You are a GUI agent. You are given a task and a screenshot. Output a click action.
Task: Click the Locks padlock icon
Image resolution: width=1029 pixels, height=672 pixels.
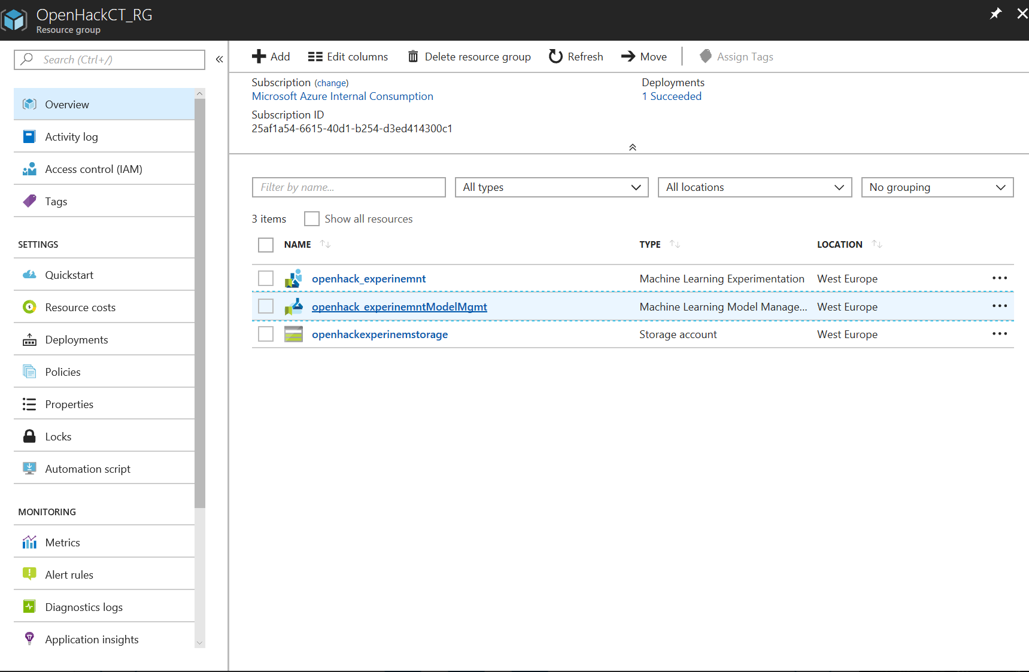tap(29, 436)
